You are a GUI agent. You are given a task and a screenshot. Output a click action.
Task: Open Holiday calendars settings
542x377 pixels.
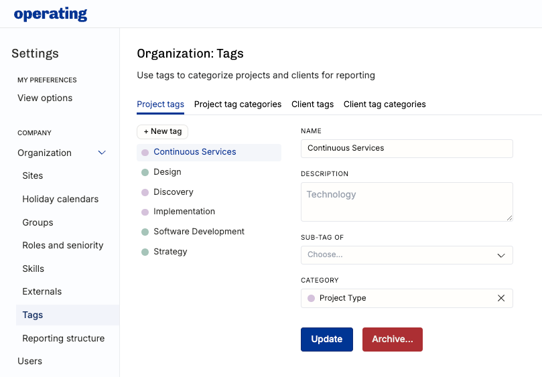click(60, 199)
